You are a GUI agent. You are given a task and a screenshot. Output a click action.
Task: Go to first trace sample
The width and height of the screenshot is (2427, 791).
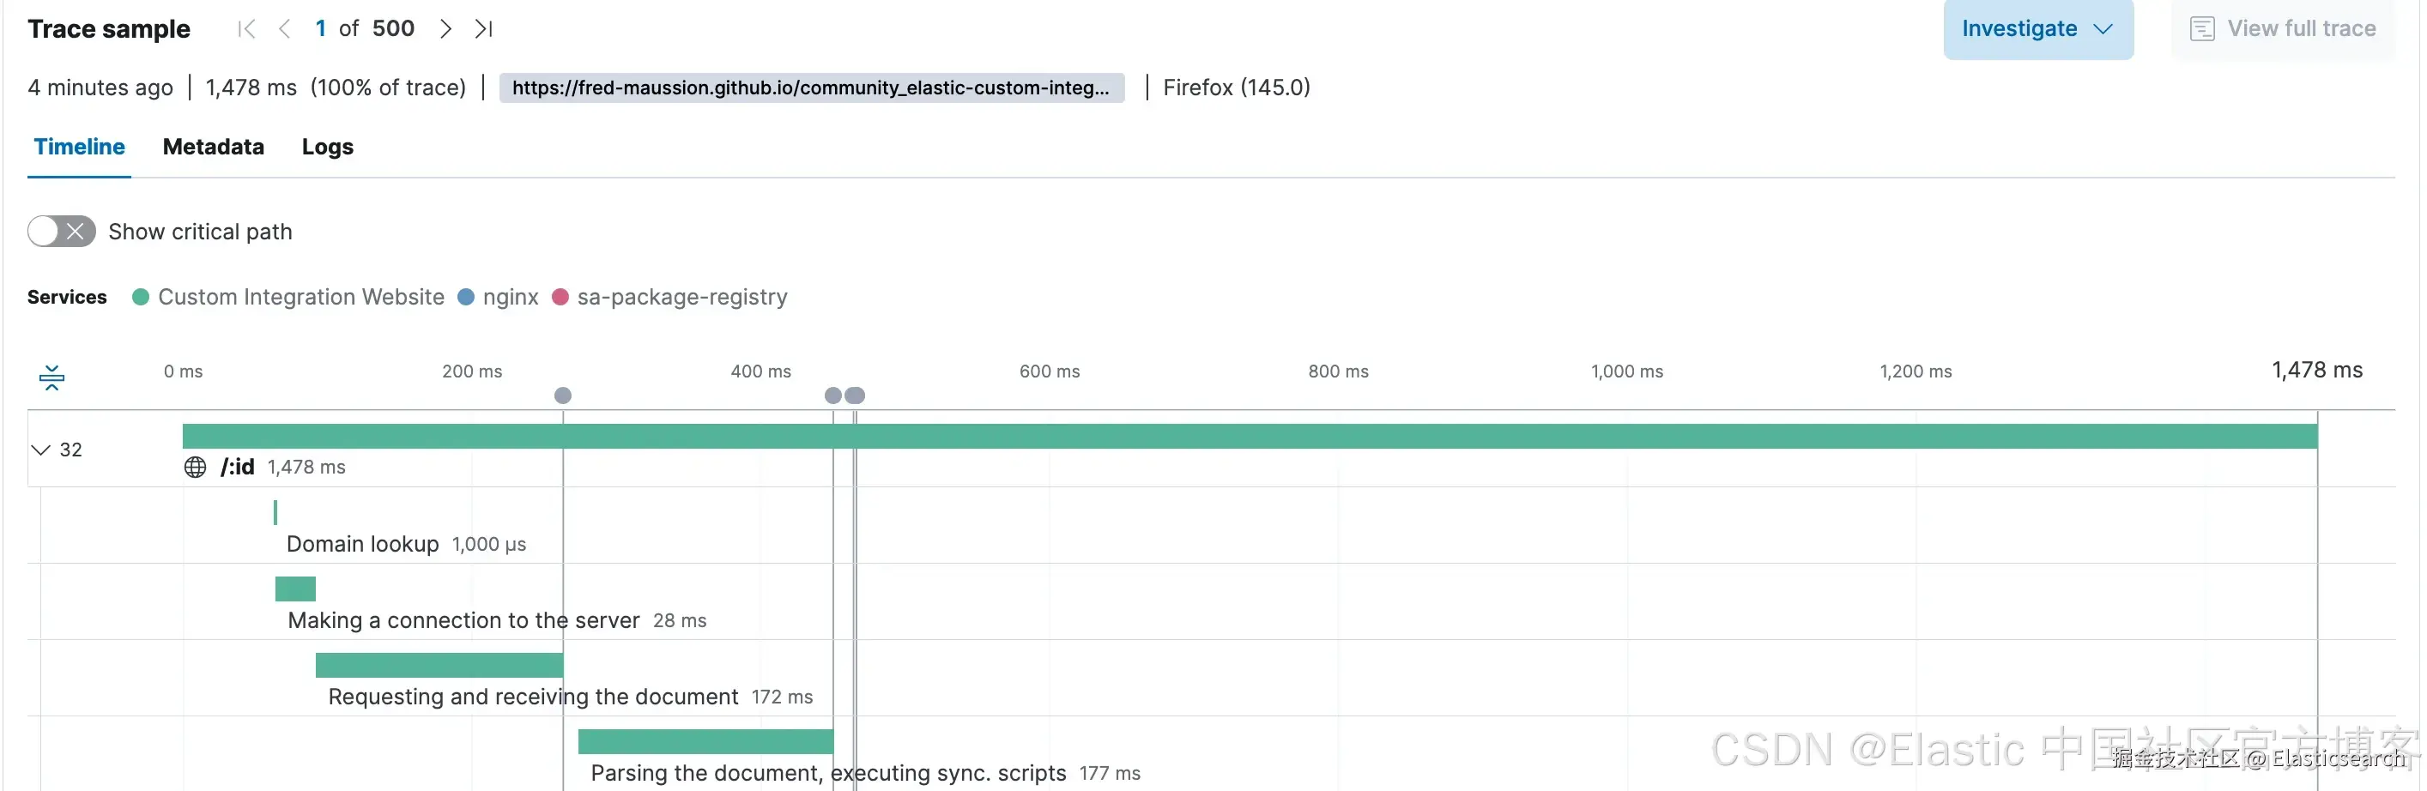pyautogui.click(x=247, y=29)
